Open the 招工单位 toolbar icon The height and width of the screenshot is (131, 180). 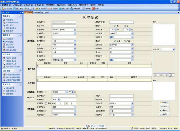click(18, 8)
